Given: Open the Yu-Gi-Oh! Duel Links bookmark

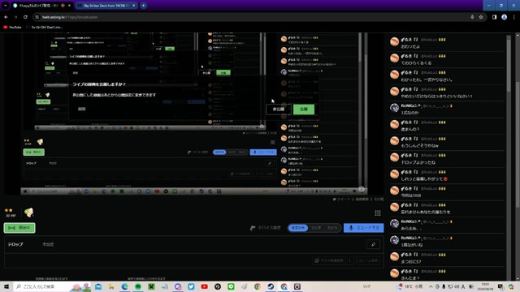Looking at the screenshot, I should pyautogui.click(x=44, y=27).
